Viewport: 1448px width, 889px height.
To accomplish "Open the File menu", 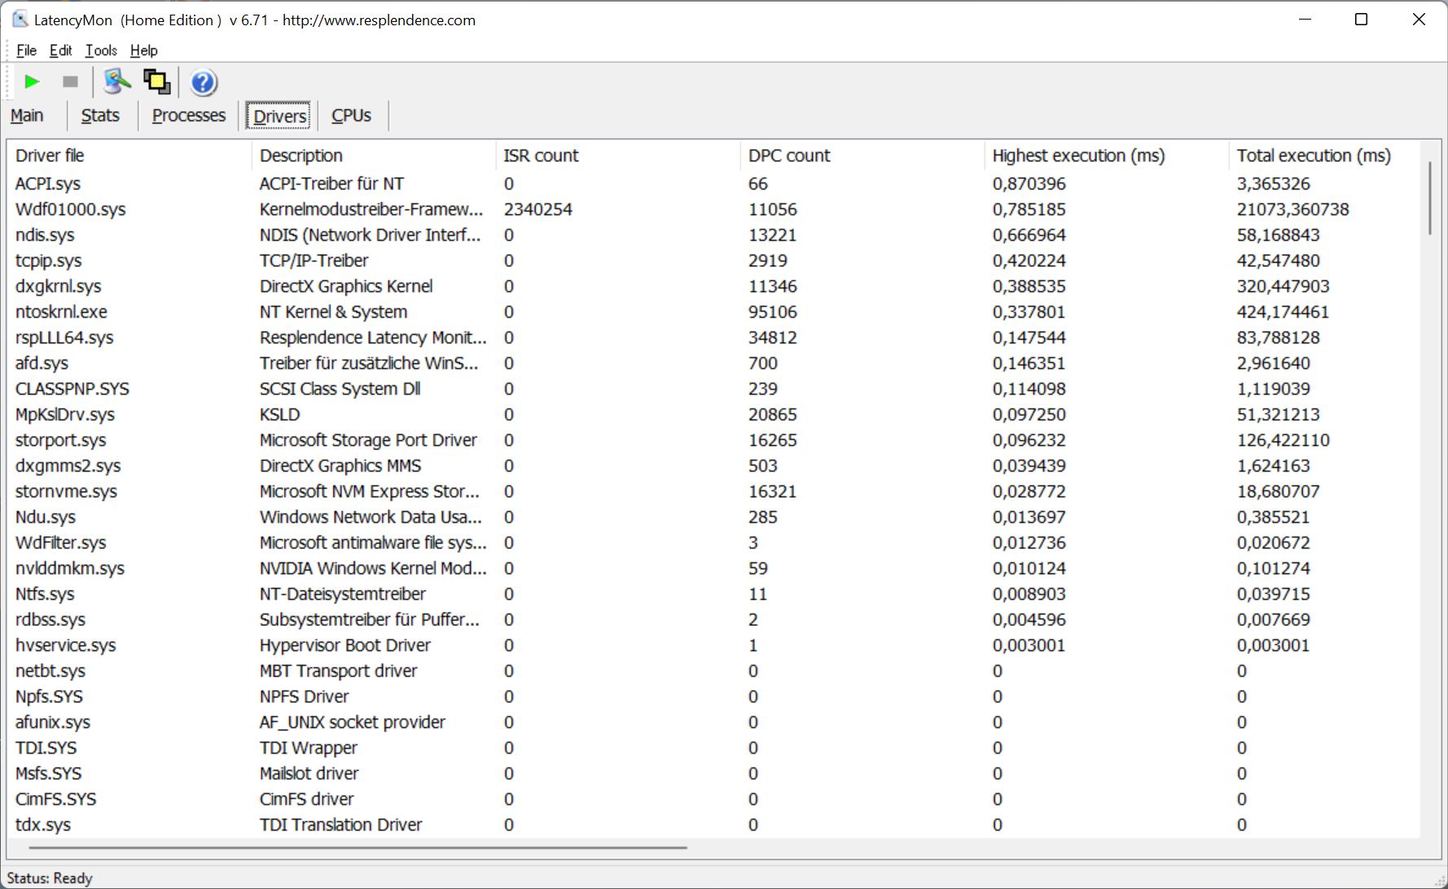I will [x=26, y=50].
